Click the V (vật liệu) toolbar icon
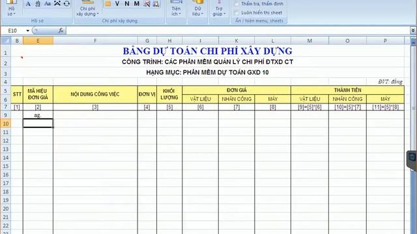 click(117, 4)
